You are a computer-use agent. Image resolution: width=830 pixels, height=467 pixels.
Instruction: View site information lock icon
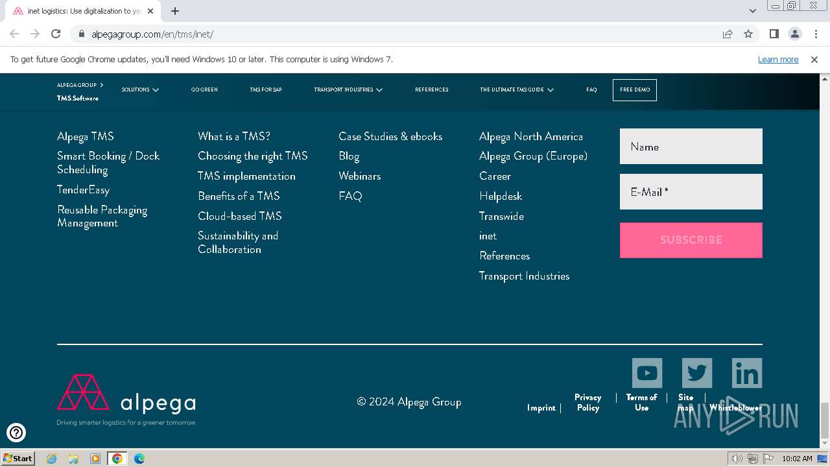(x=81, y=34)
